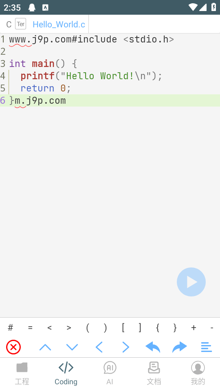Move cursor right with the right chevron

tap(126, 347)
